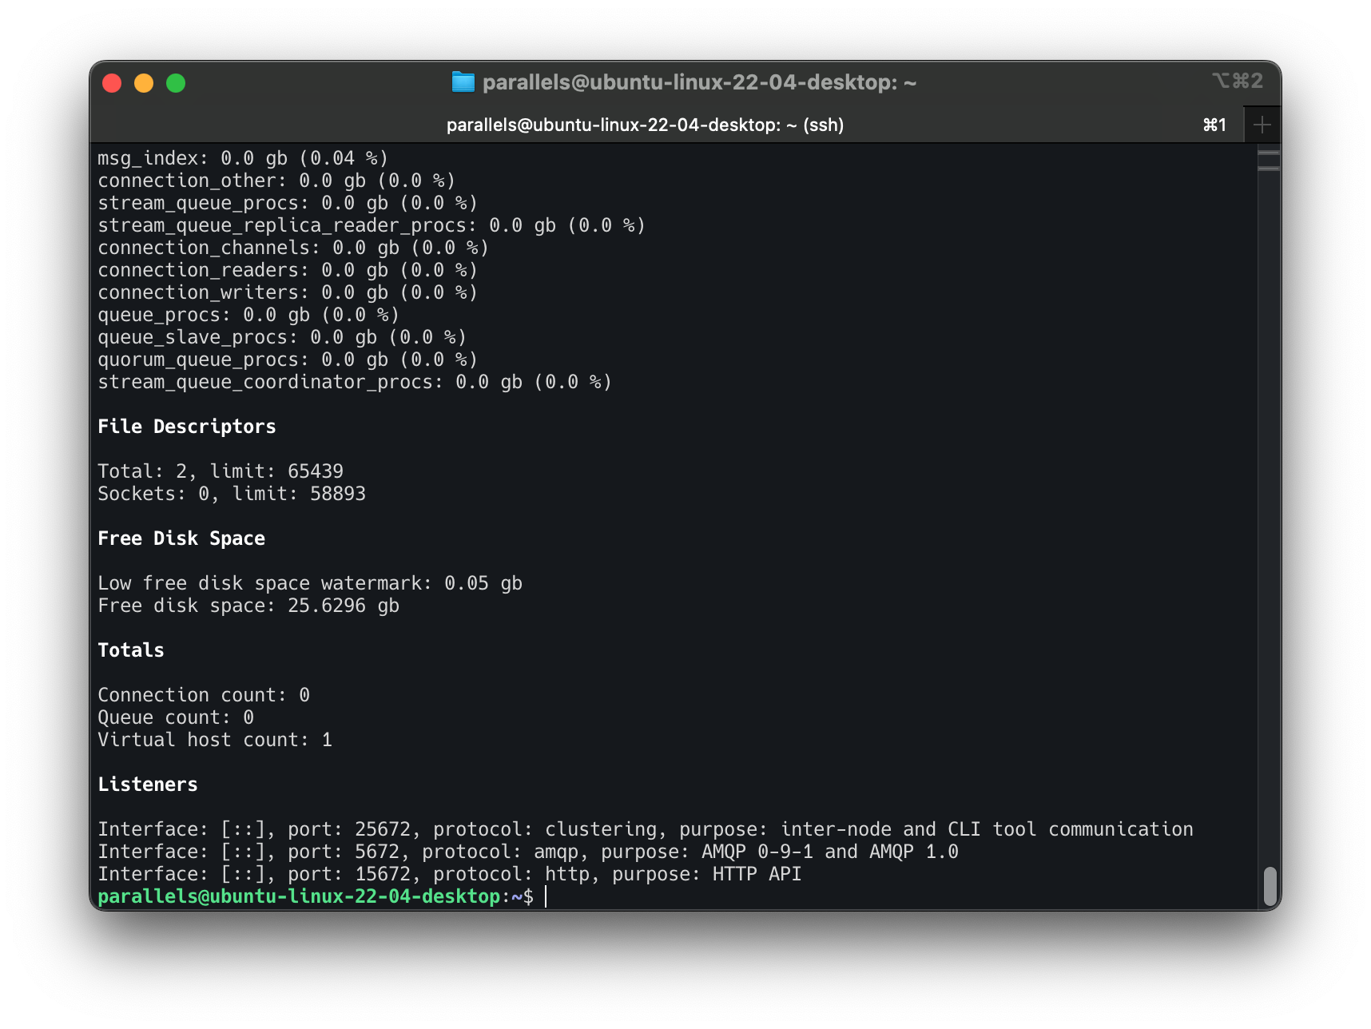Click the Low free disk space watermark line
Viewport: 1371px width, 1029px height.
309,582
